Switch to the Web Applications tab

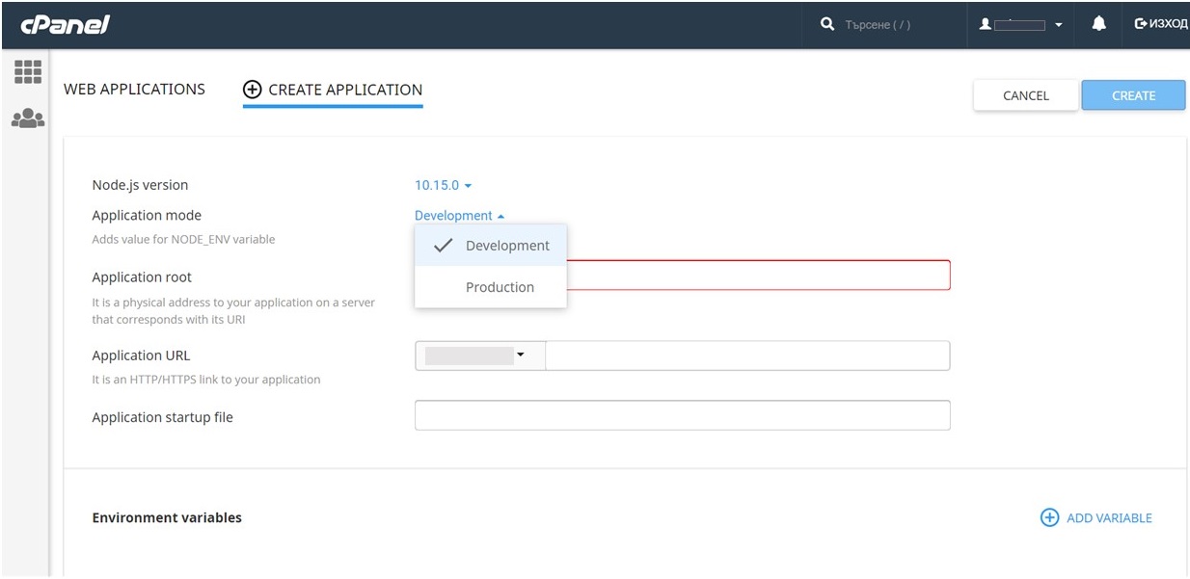[x=134, y=90]
